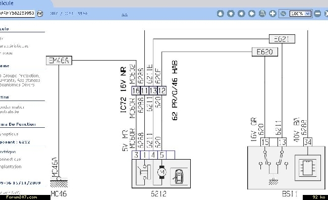Screen dimensions: 328x200
Task: Open the Synoptique link in sidebar
Action: coord(9,134)
